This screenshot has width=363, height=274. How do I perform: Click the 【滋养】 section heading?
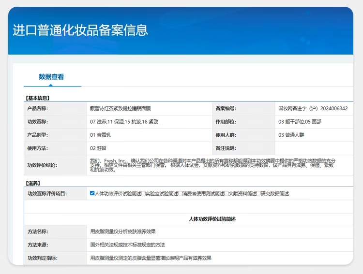[32, 183]
